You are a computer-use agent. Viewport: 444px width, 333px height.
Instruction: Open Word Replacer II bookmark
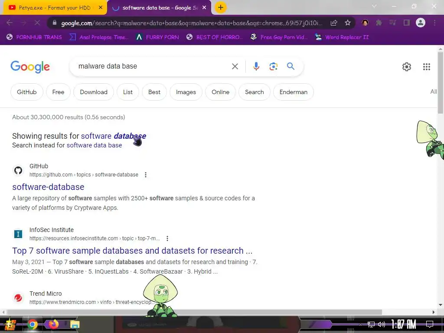[x=342, y=37]
